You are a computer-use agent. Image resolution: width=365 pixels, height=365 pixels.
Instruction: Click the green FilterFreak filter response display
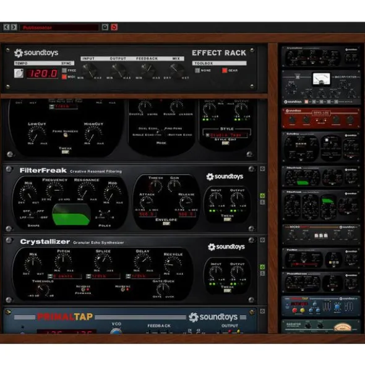tap(72, 215)
